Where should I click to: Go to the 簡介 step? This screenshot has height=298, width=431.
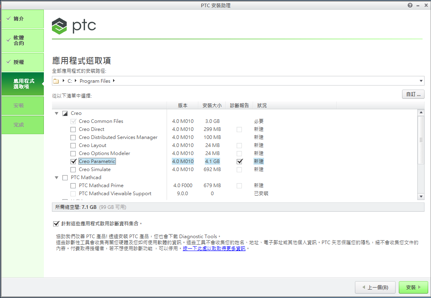coord(22,19)
